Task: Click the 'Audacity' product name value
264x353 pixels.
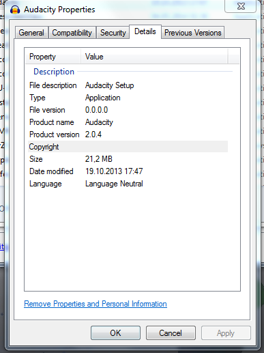Action: tap(99, 122)
